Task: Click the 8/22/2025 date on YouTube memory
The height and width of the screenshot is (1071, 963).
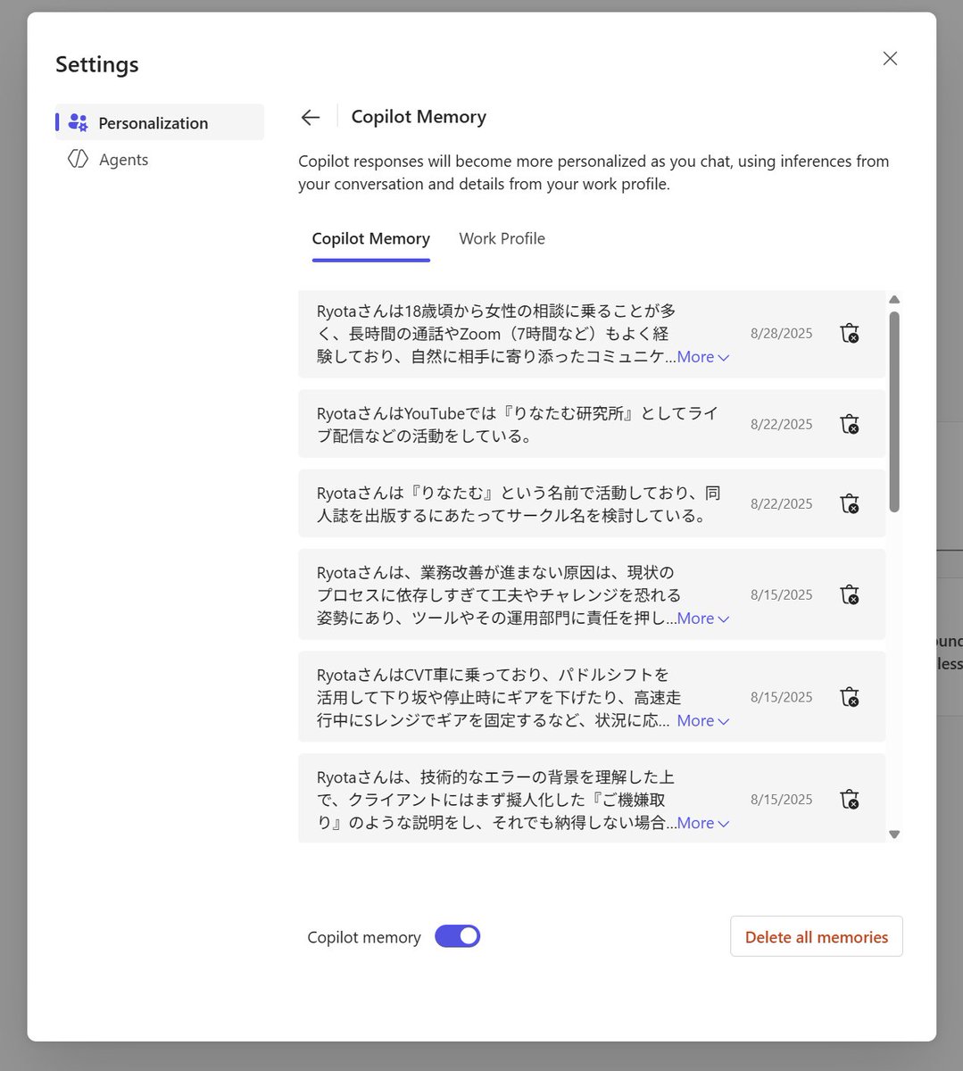Action: point(782,424)
